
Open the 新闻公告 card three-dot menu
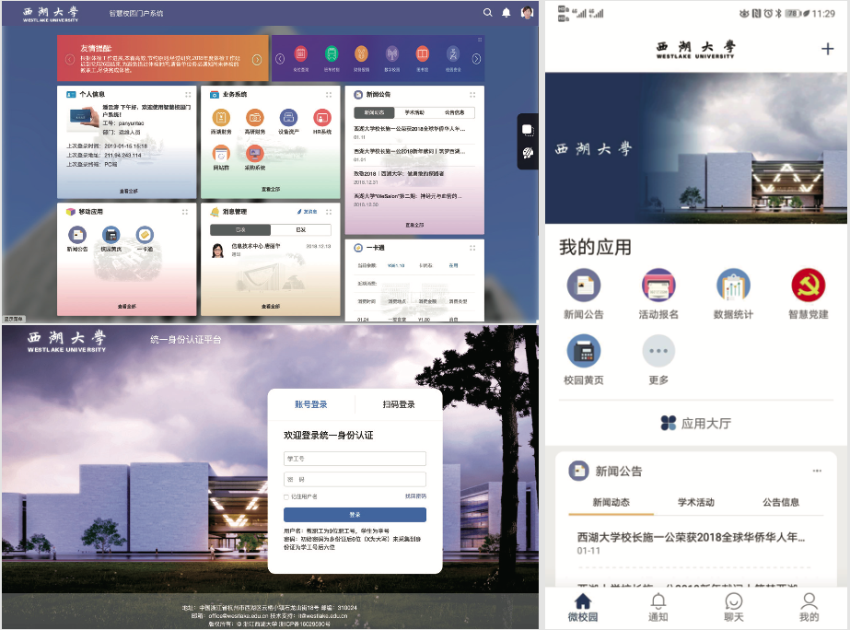817,471
